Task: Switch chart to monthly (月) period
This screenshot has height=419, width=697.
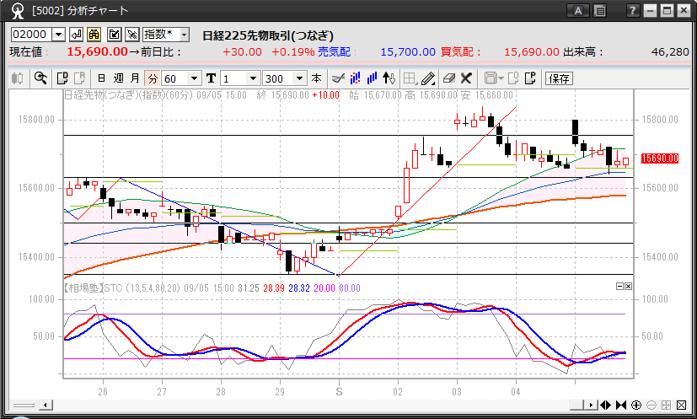Action: click(135, 78)
